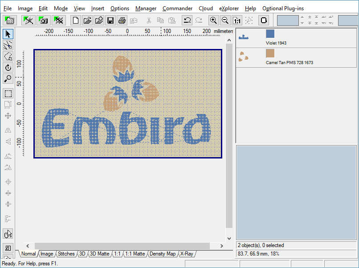Click the flip vertical mirror icon
Image resolution: width=359 pixels, height=268 pixels.
pos(8,142)
